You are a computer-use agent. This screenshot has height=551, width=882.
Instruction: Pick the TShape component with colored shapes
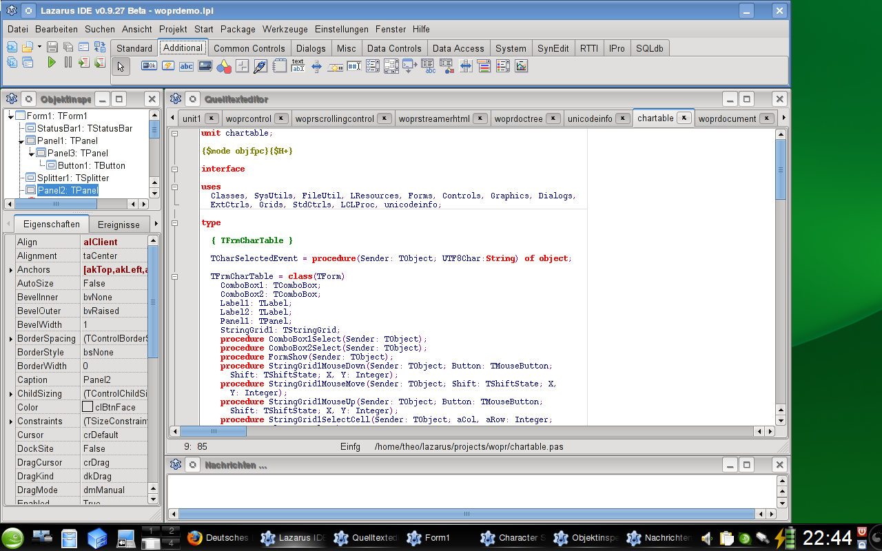223,66
